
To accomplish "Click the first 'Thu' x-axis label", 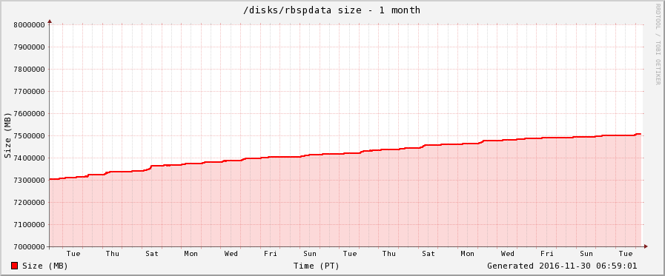I will coord(113,254).
